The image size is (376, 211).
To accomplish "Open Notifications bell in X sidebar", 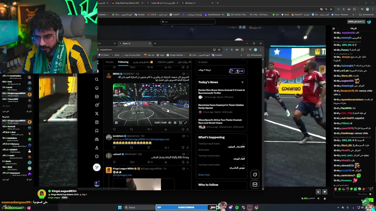I will [97, 88].
